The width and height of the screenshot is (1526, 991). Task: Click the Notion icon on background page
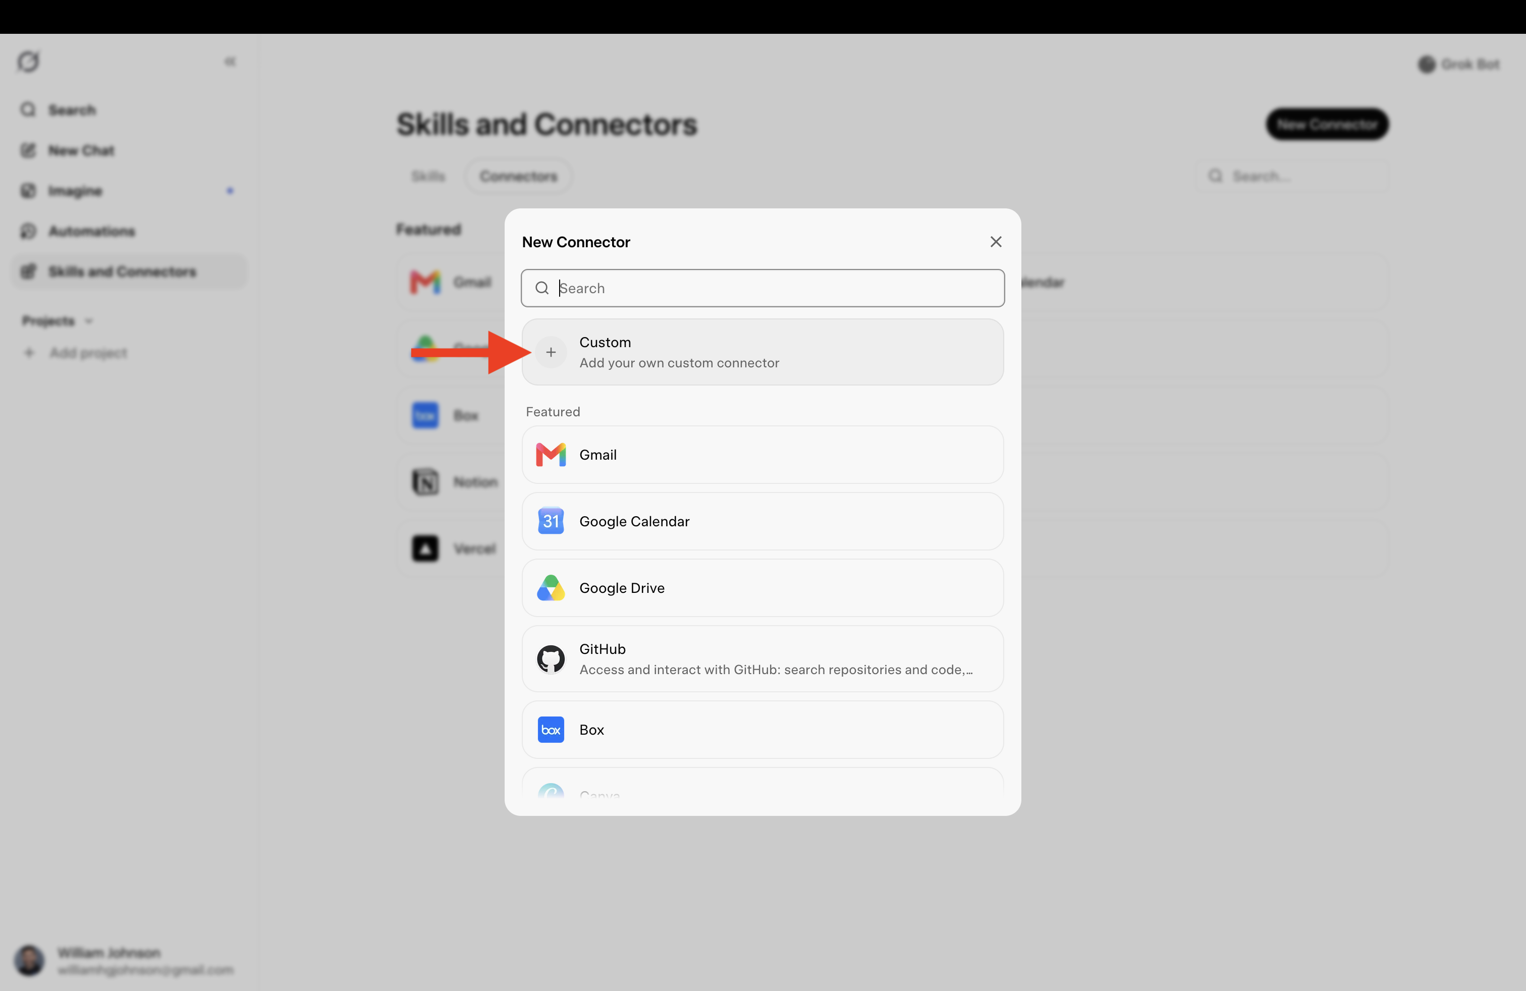425,482
